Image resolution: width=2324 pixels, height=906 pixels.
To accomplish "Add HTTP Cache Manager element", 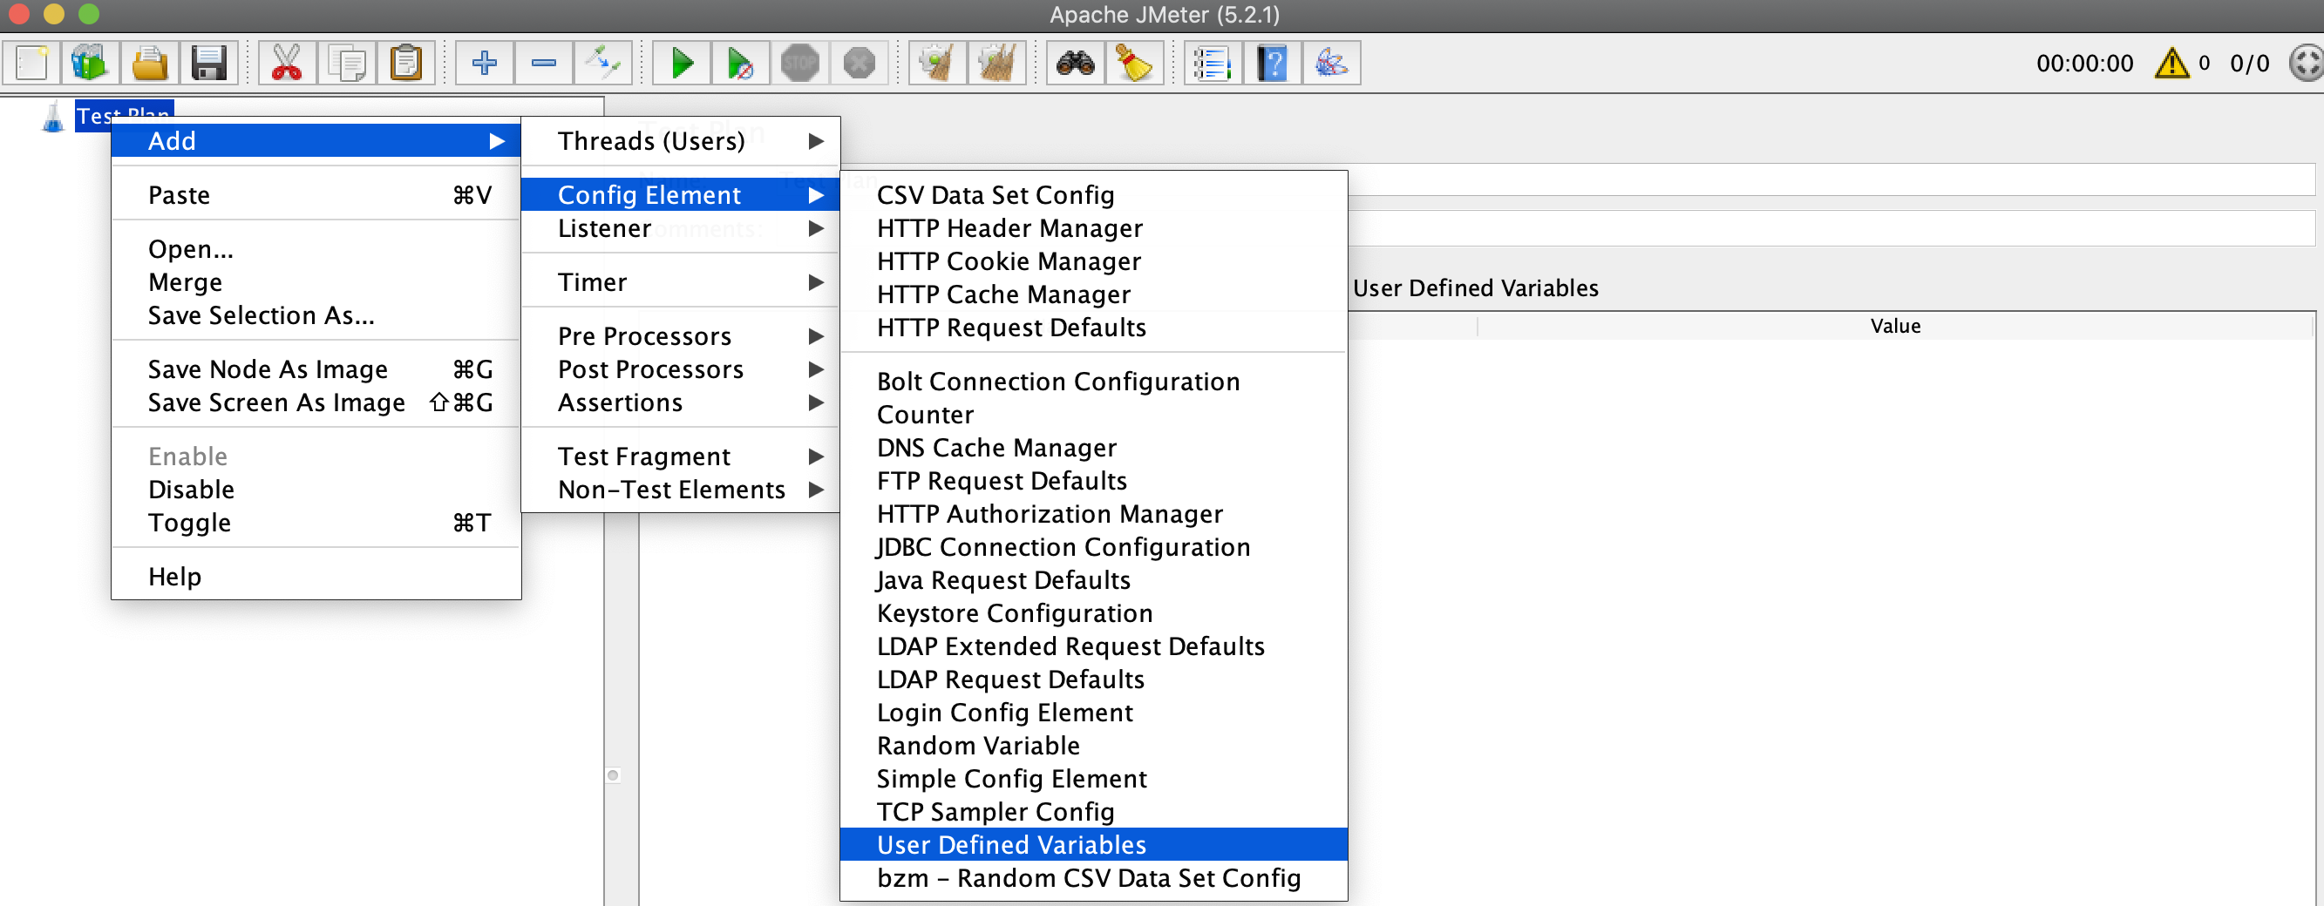I will point(1094,294).
